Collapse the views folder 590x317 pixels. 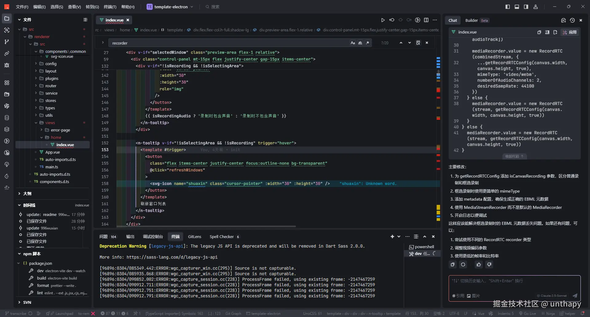click(50, 123)
